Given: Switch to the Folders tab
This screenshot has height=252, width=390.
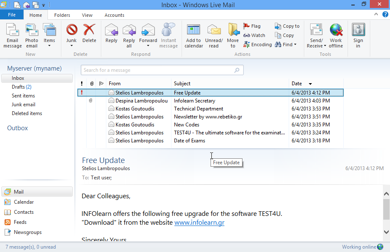Looking at the screenshot, I should click(62, 15).
